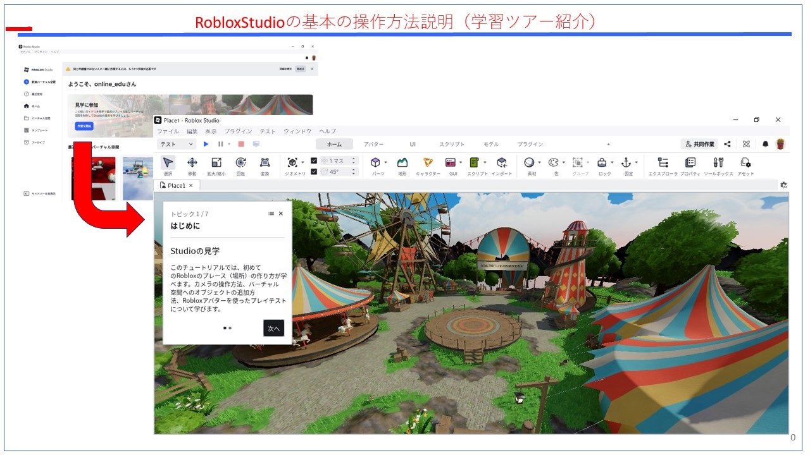Close the tutorial topic panel
The image size is (810, 455).
[x=281, y=214]
